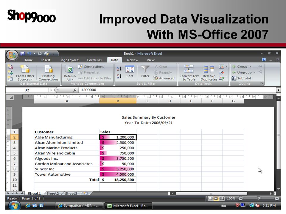Go to last sheet navigation arrow

21,193
